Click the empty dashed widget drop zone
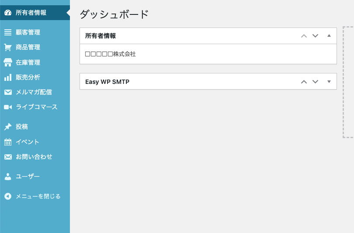Image resolution: width=354 pixels, height=233 pixels. coord(349,82)
